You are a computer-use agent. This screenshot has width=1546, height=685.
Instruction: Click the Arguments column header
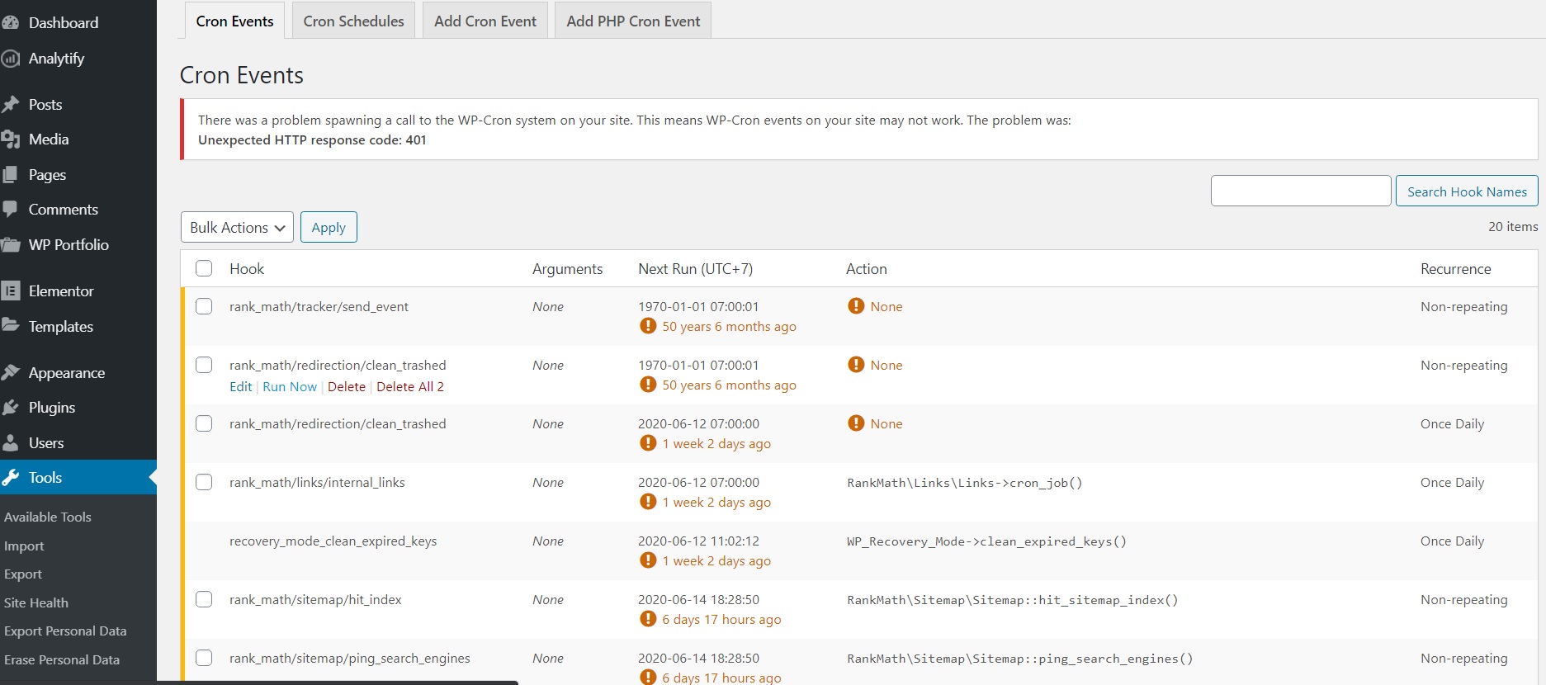567,269
